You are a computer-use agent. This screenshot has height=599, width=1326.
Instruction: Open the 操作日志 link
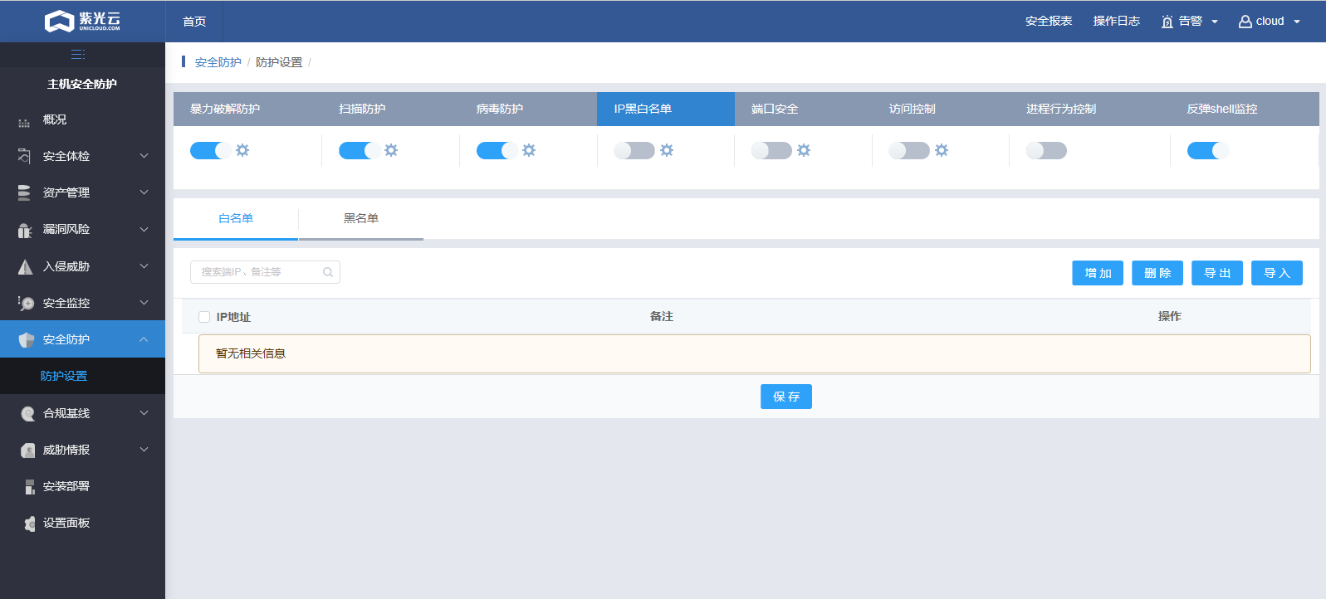tap(1117, 22)
